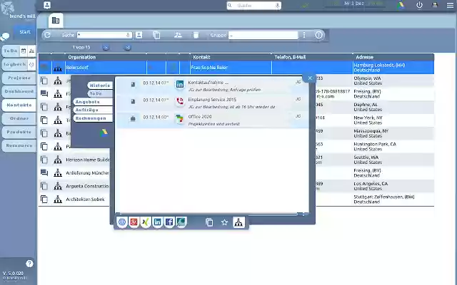457x285 pixels.
Task: Click into the top search field
Action: pos(253,6)
